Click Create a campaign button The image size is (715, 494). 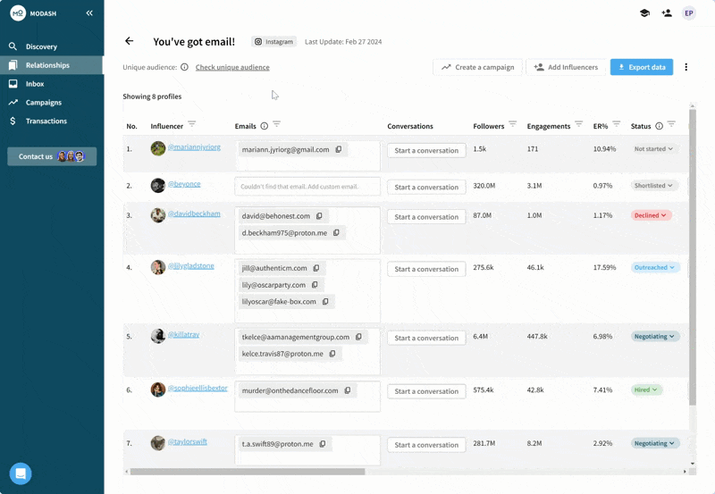click(477, 67)
